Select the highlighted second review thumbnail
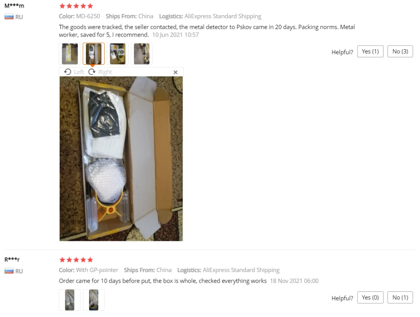Screen dimensions: 420x317 coord(94,54)
